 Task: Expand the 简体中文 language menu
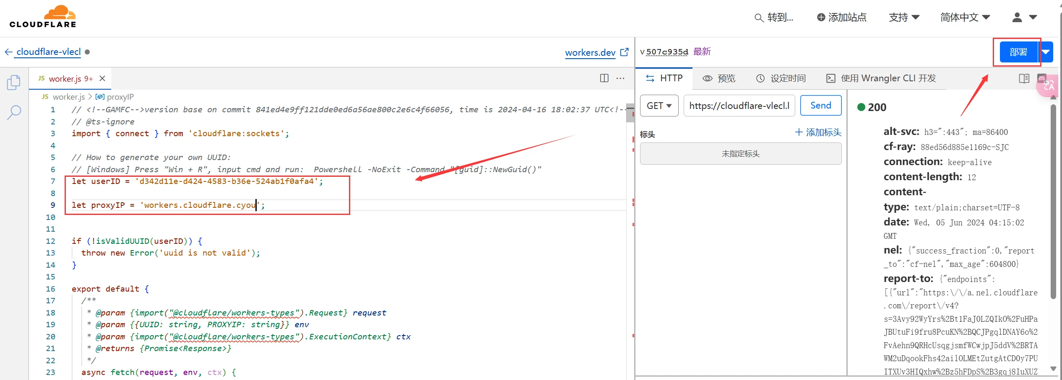click(965, 18)
